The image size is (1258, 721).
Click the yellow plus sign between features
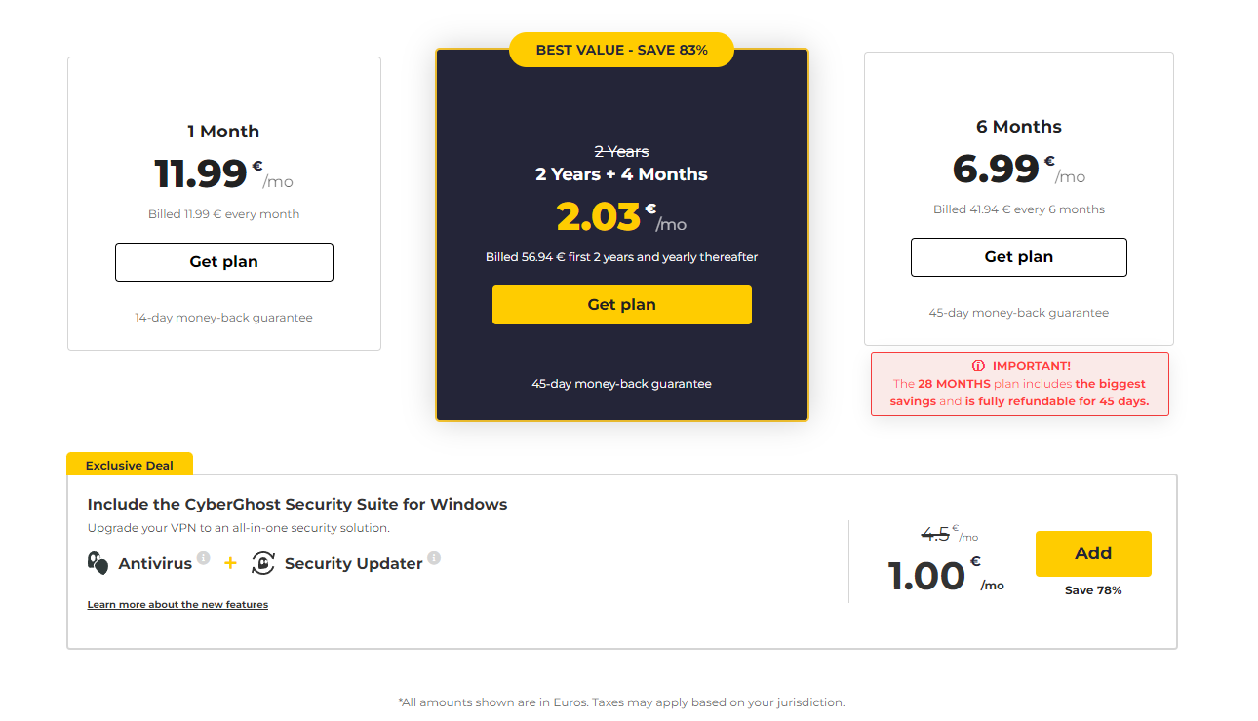pyautogui.click(x=230, y=563)
